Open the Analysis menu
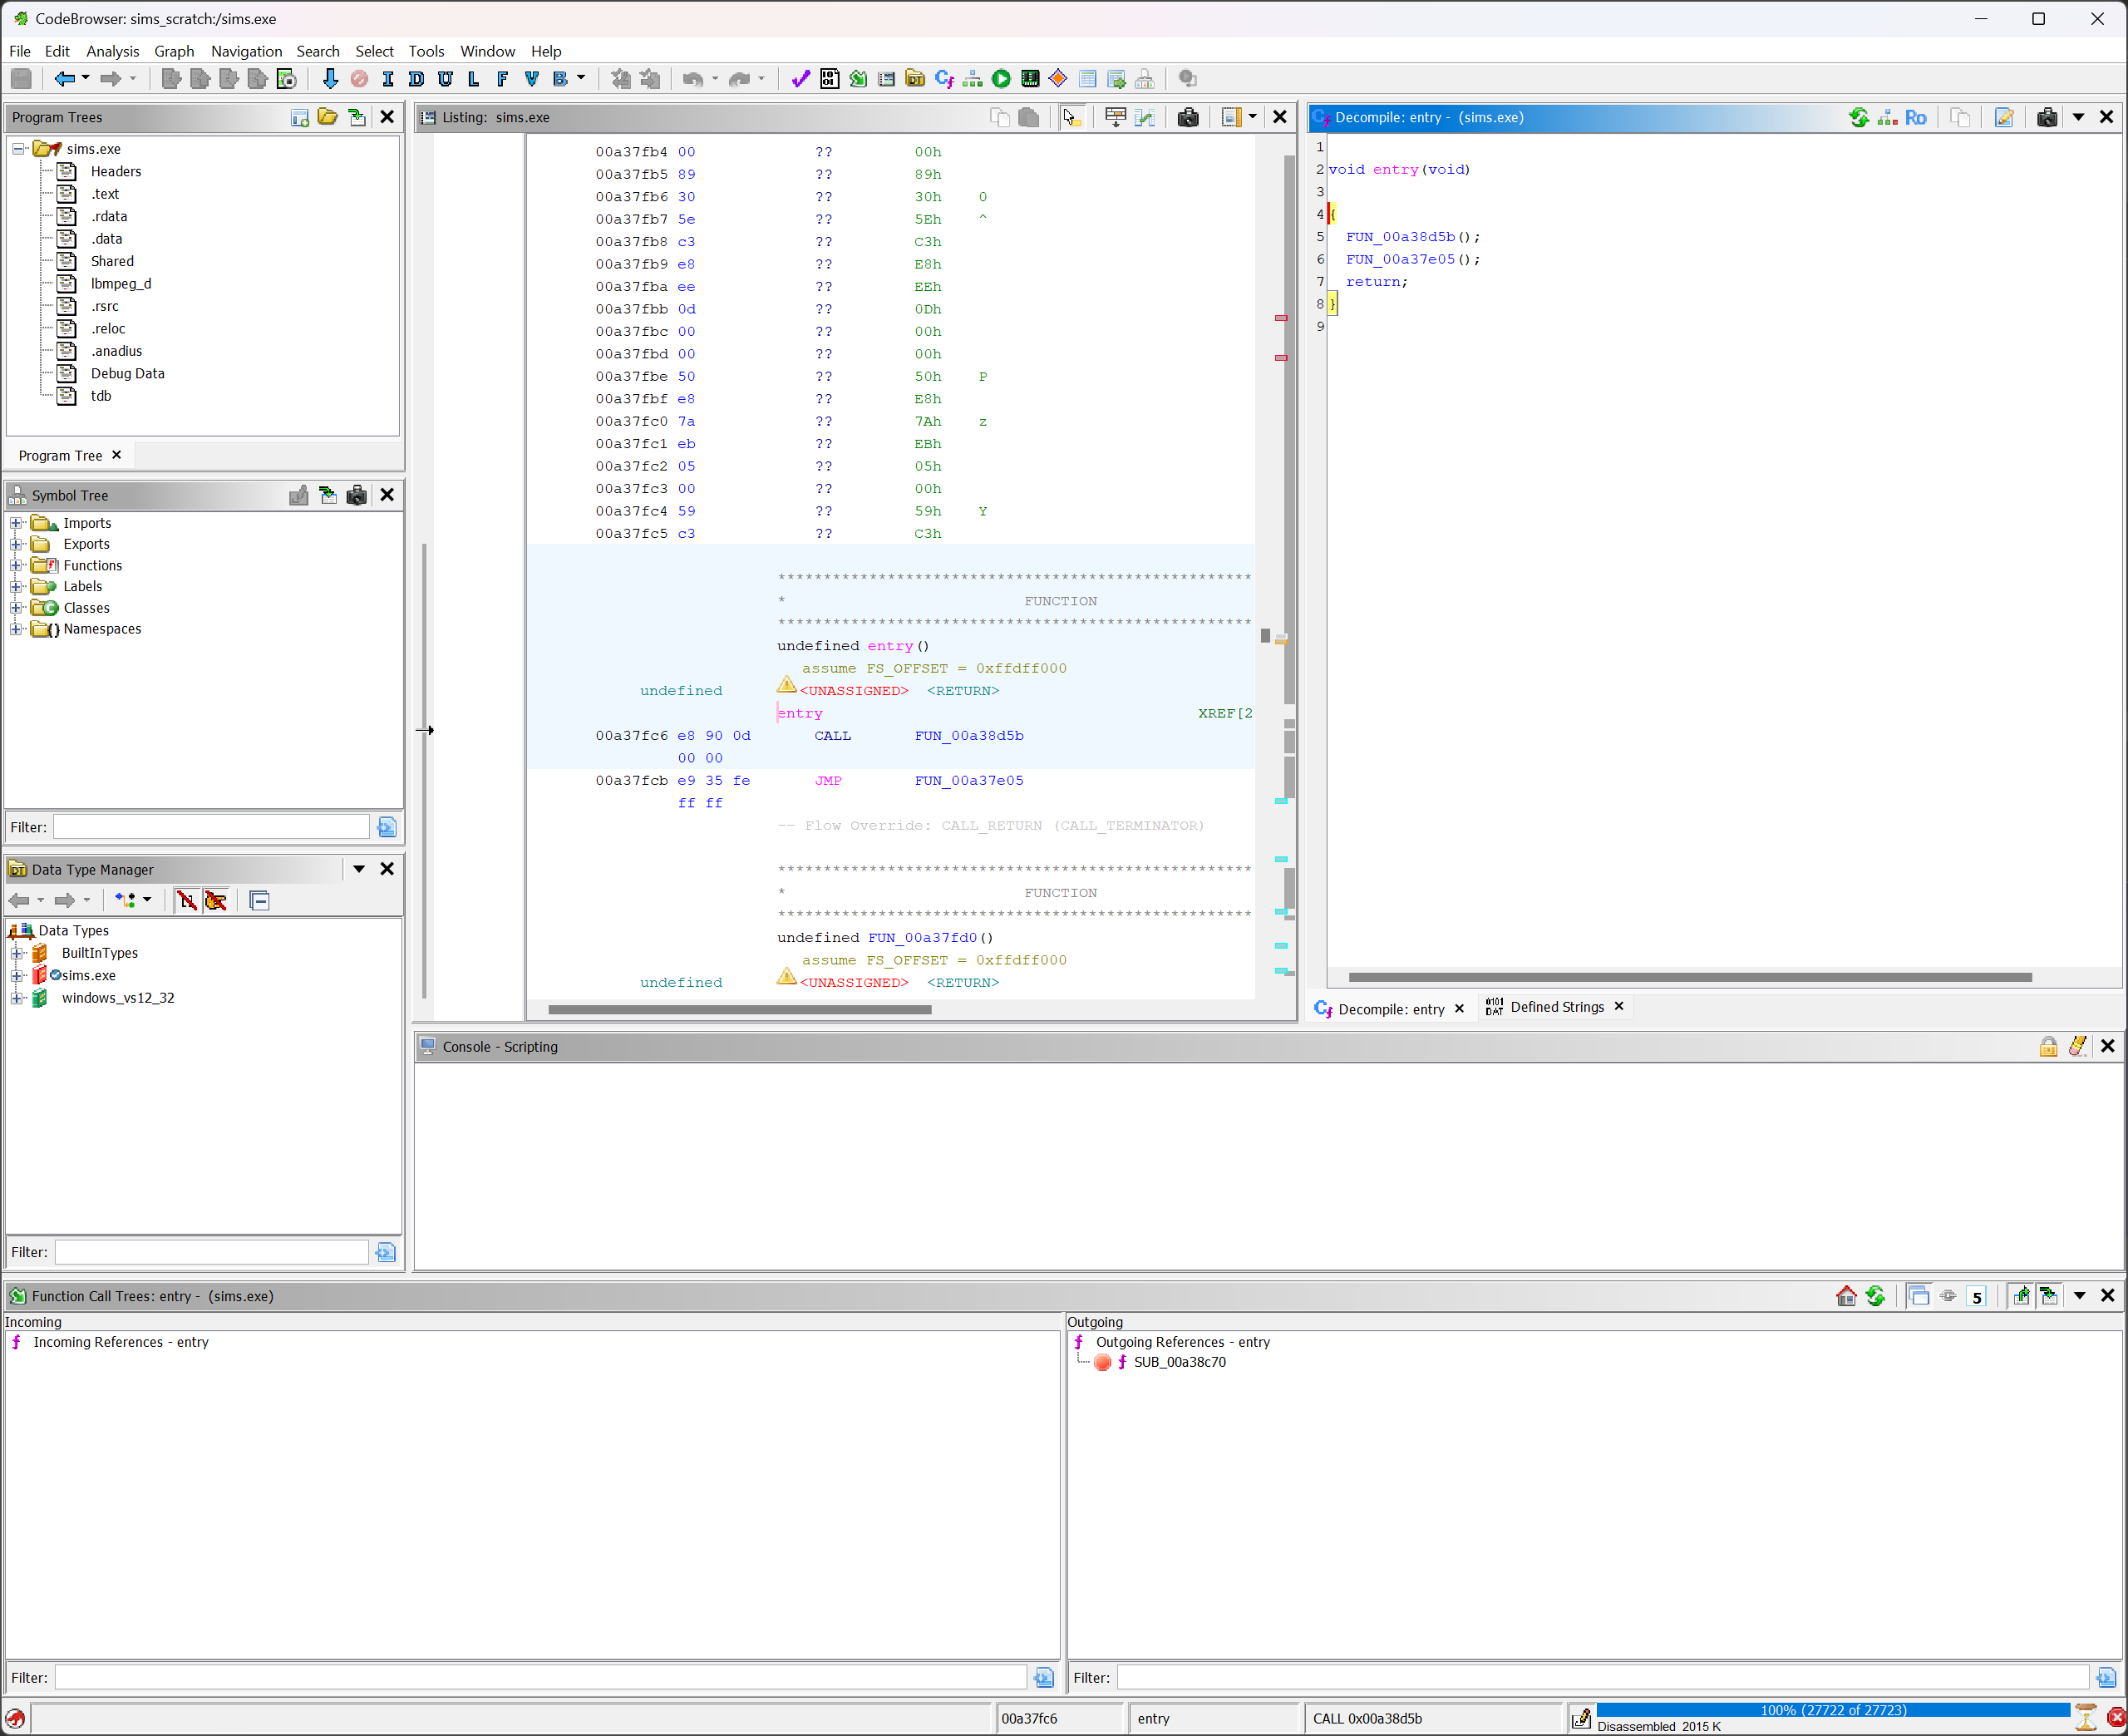Image resolution: width=2128 pixels, height=1736 pixels. pyautogui.click(x=112, y=51)
